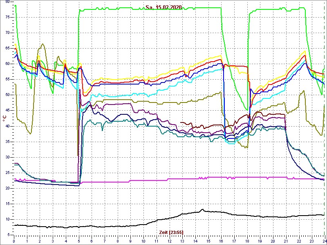The width and height of the screenshot is (327, 245).
Task: Click the bright green curve's upper plateau
Action: pyautogui.click(x=151, y=8)
